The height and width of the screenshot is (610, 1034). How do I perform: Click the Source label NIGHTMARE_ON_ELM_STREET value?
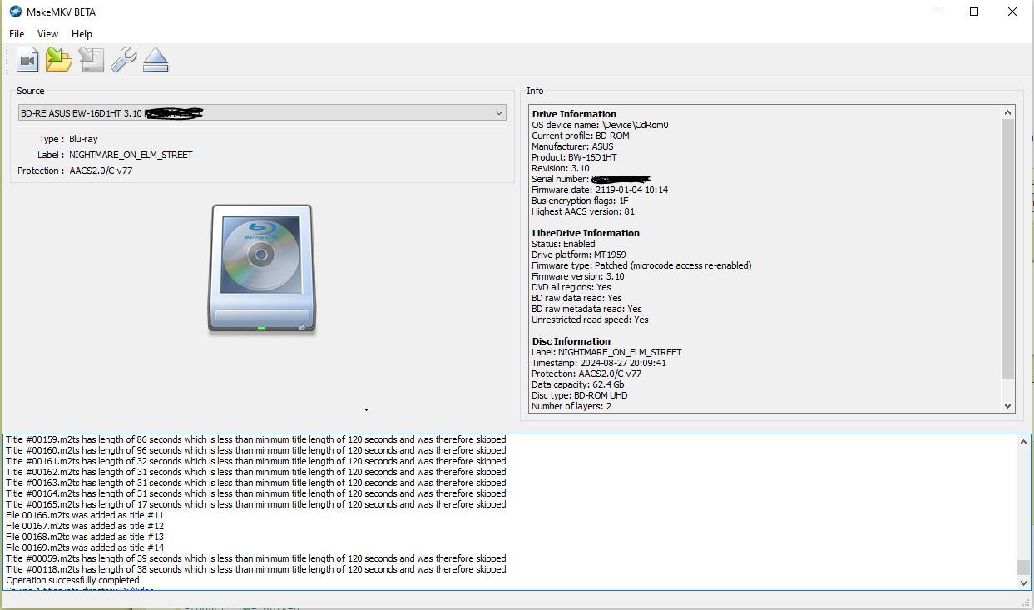click(x=131, y=155)
